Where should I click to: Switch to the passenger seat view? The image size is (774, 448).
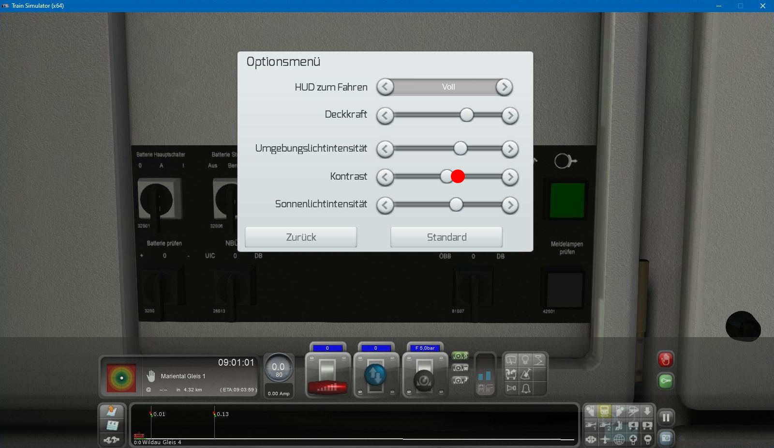[619, 426]
